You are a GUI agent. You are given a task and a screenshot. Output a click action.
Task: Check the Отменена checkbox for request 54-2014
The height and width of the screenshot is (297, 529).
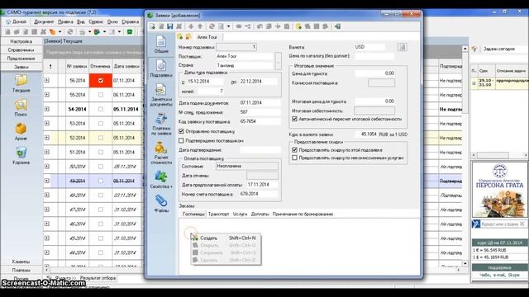pos(101,109)
